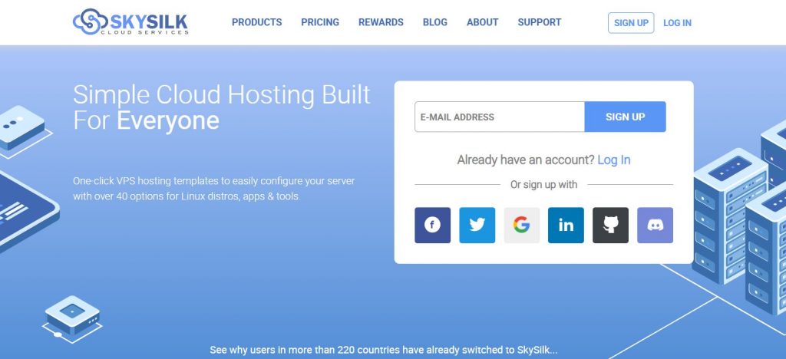This screenshot has height=359, width=786.
Task: Select the 'See why users in more than 220 countries' text
Action: tap(384, 350)
